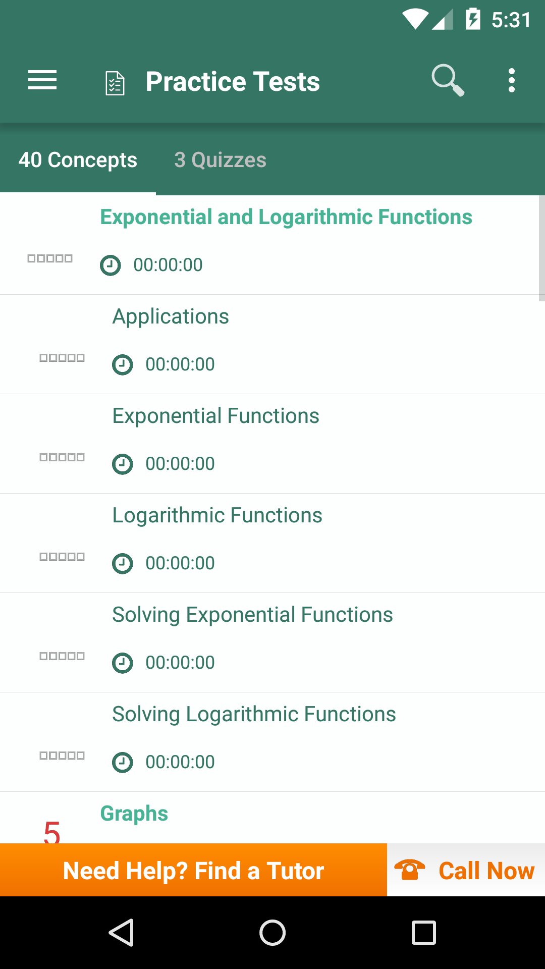Click the rating squares beside Applications
The width and height of the screenshot is (545, 969).
pos(62,358)
